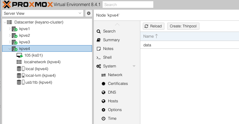Select localnetwork (kpve4)
The width and height of the screenshot is (239, 124).
click(x=42, y=62)
